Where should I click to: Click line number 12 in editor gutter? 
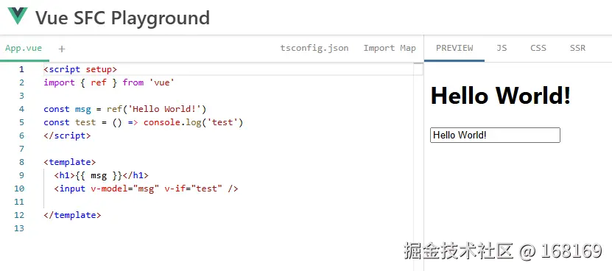19,216
